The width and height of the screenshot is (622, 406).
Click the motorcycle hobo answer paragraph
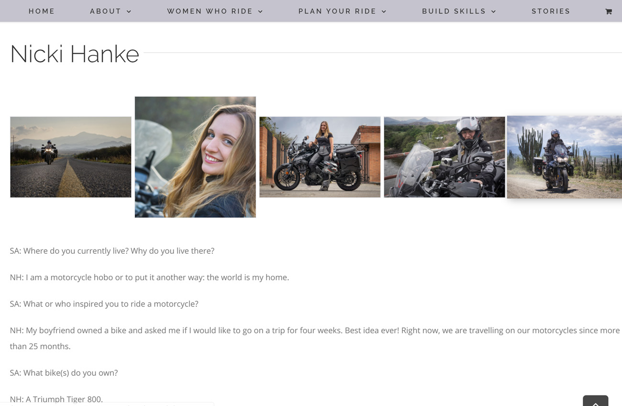(149, 277)
